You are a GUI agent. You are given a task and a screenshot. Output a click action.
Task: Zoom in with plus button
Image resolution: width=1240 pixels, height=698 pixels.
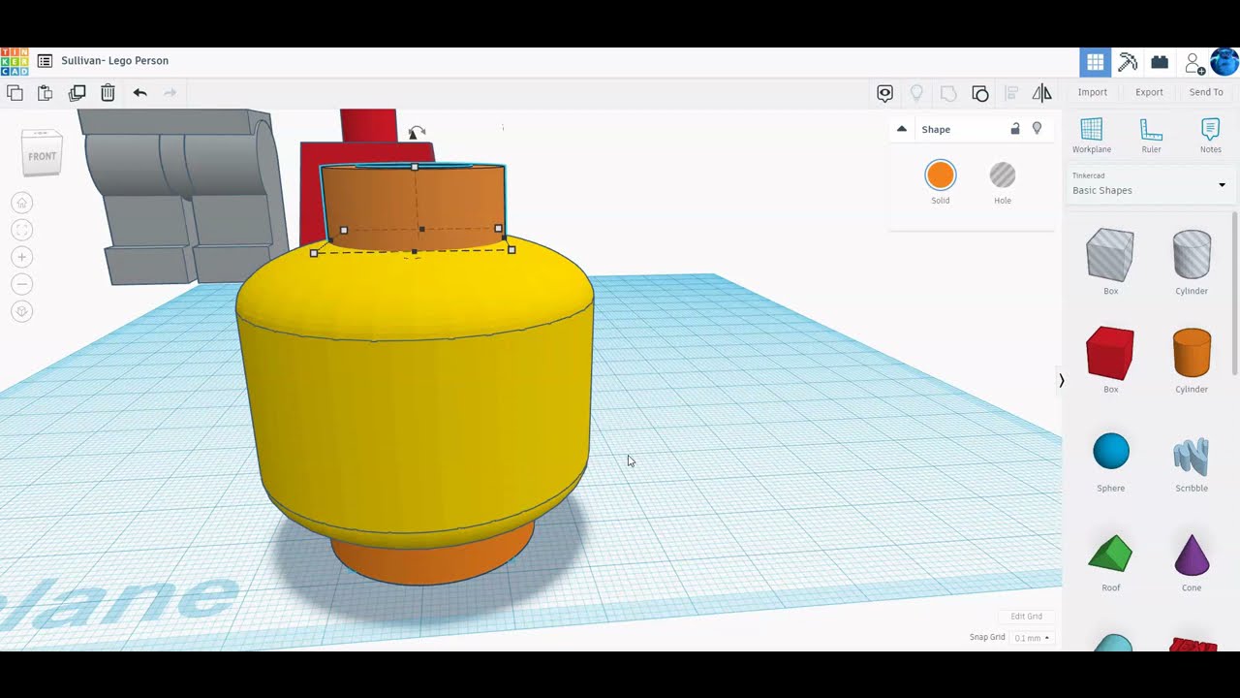22,257
